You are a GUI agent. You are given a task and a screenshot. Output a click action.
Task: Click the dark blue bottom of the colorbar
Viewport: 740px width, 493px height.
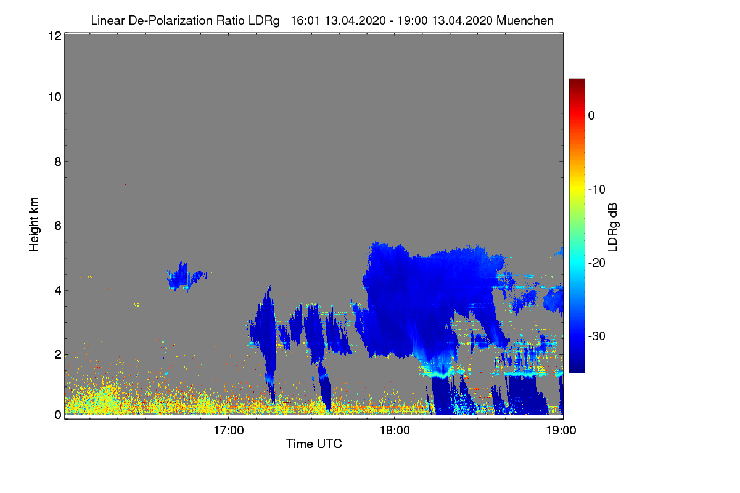click(x=577, y=368)
